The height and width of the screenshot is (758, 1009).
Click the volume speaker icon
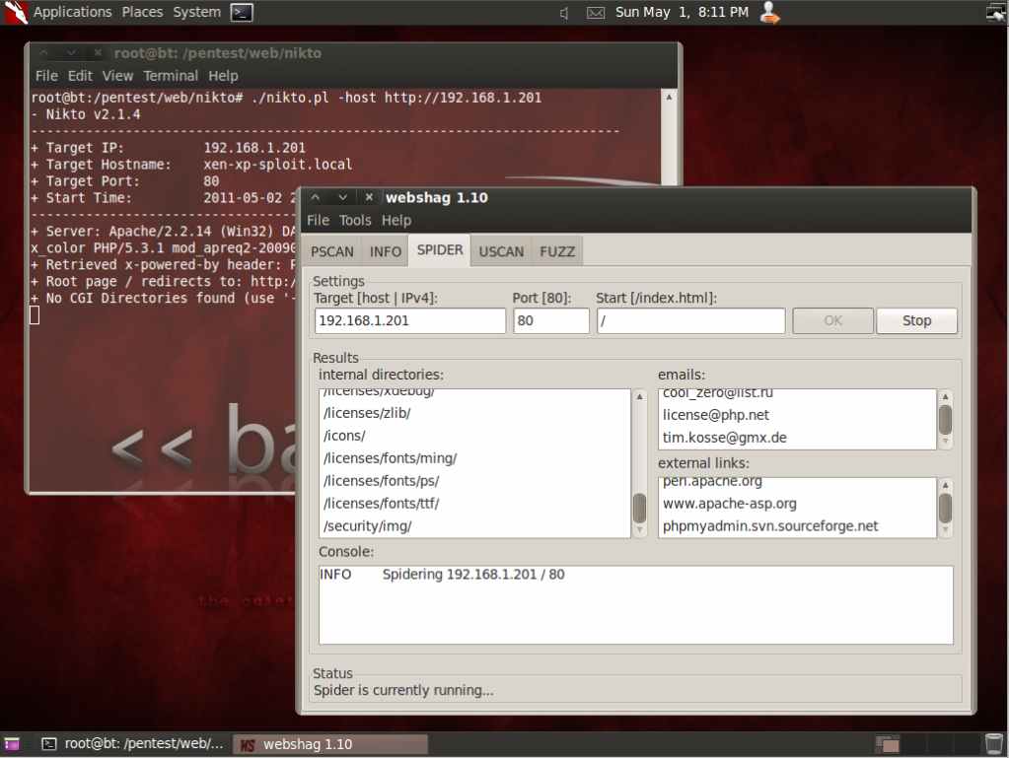coord(564,13)
